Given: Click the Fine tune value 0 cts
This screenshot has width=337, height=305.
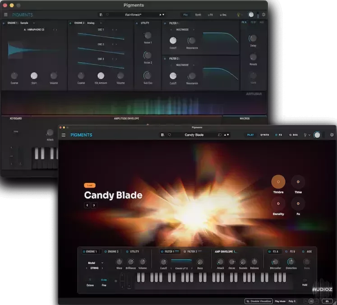Looking at the screenshot, I should pyautogui.click(x=104, y=280).
